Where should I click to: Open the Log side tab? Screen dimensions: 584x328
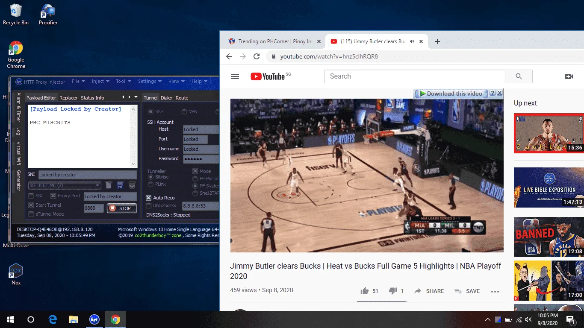pos(18,131)
